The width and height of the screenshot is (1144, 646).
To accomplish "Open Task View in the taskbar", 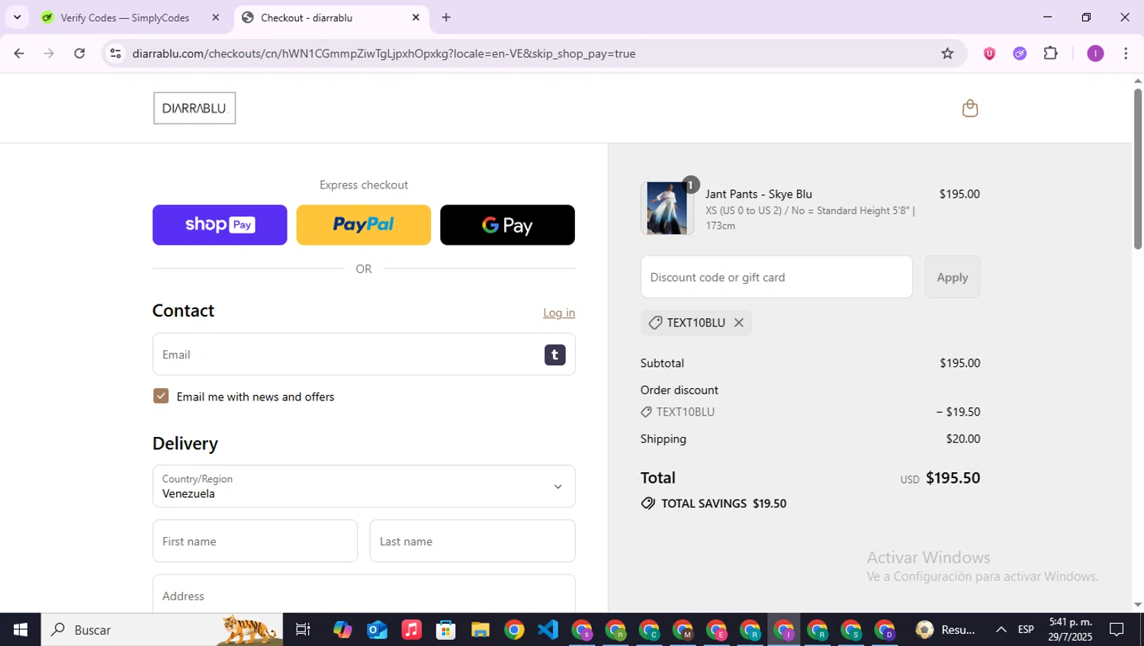I will (x=303, y=629).
